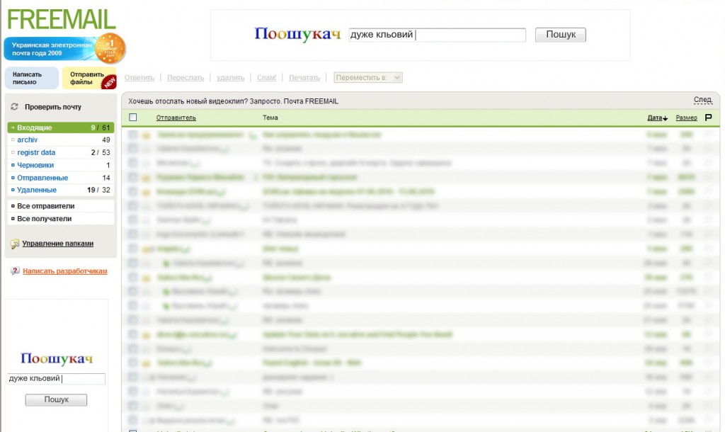Focus the top search field with дуже кльовий
725x432 pixels.
pos(437,35)
